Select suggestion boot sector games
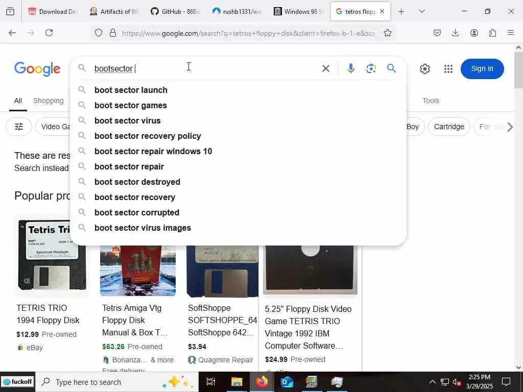Image resolution: width=523 pixels, height=392 pixels. point(239,105)
